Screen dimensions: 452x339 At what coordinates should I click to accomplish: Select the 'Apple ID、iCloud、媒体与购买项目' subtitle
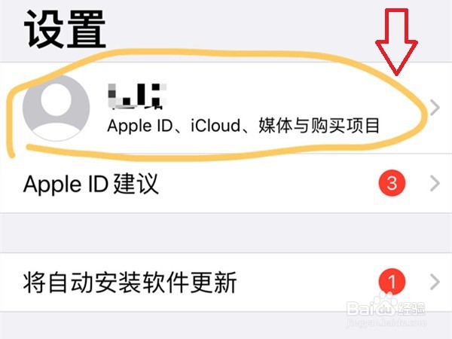pyautogui.click(x=243, y=126)
